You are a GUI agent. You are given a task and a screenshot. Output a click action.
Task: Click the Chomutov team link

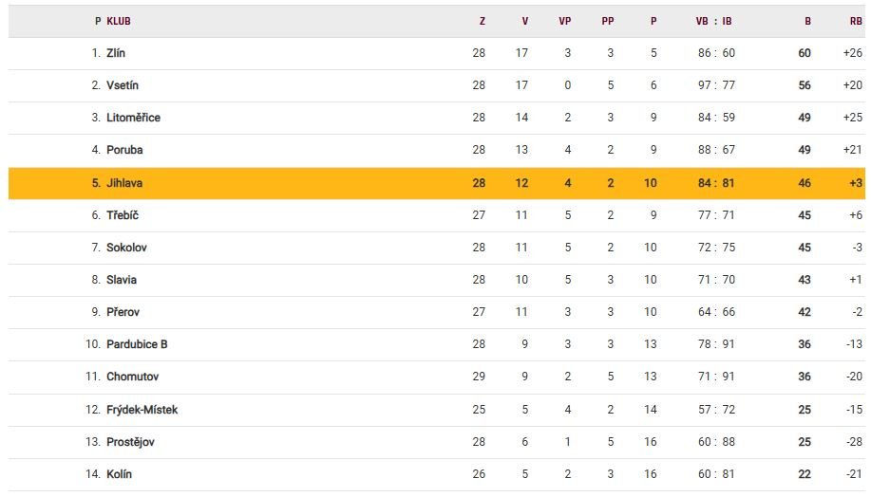pyautogui.click(x=132, y=377)
